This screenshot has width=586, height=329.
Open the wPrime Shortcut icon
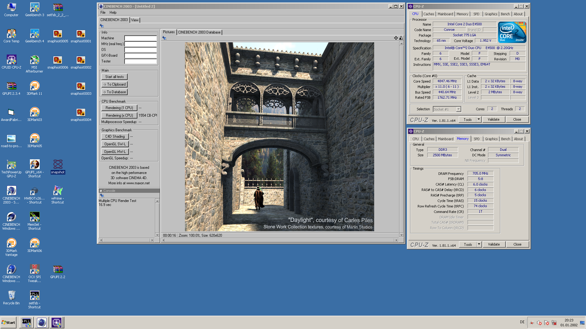click(x=58, y=195)
